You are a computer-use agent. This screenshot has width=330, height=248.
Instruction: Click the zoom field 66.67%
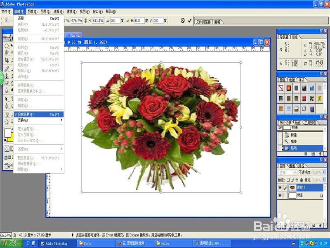click(x=6, y=235)
